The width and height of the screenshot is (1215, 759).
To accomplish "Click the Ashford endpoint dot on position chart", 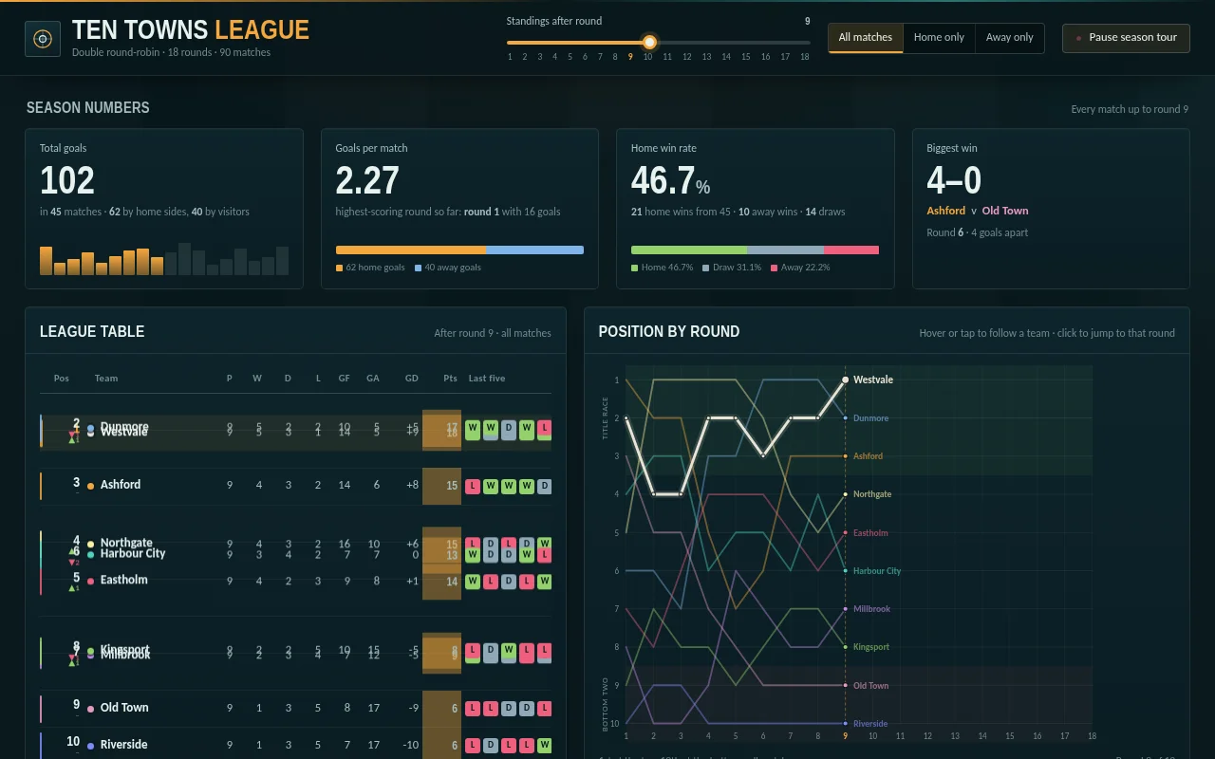I will click(x=845, y=456).
